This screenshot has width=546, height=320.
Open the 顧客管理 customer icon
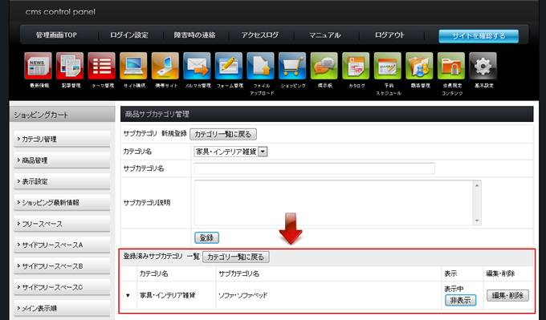click(x=420, y=66)
